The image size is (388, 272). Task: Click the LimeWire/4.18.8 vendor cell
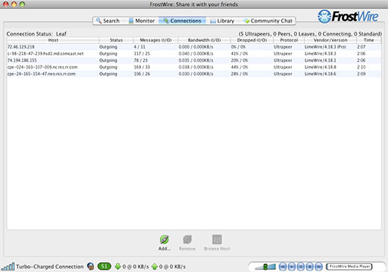click(320, 67)
